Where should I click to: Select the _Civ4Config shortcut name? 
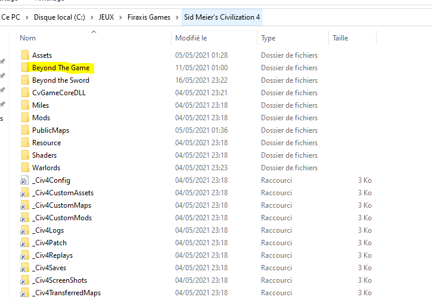pos(51,180)
